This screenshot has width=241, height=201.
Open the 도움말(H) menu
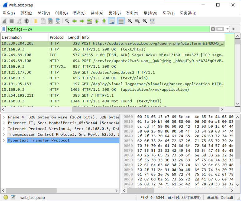tap(188, 13)
